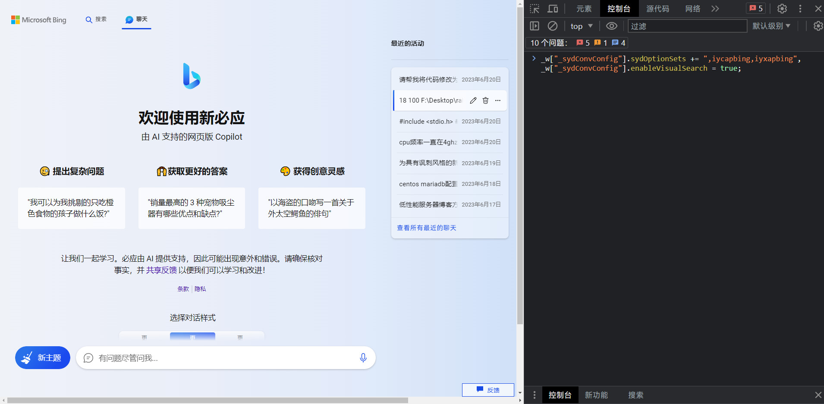The image size is (824, 404).
Task: Close the bottom DevTools drawer
Action: (818, 395)
